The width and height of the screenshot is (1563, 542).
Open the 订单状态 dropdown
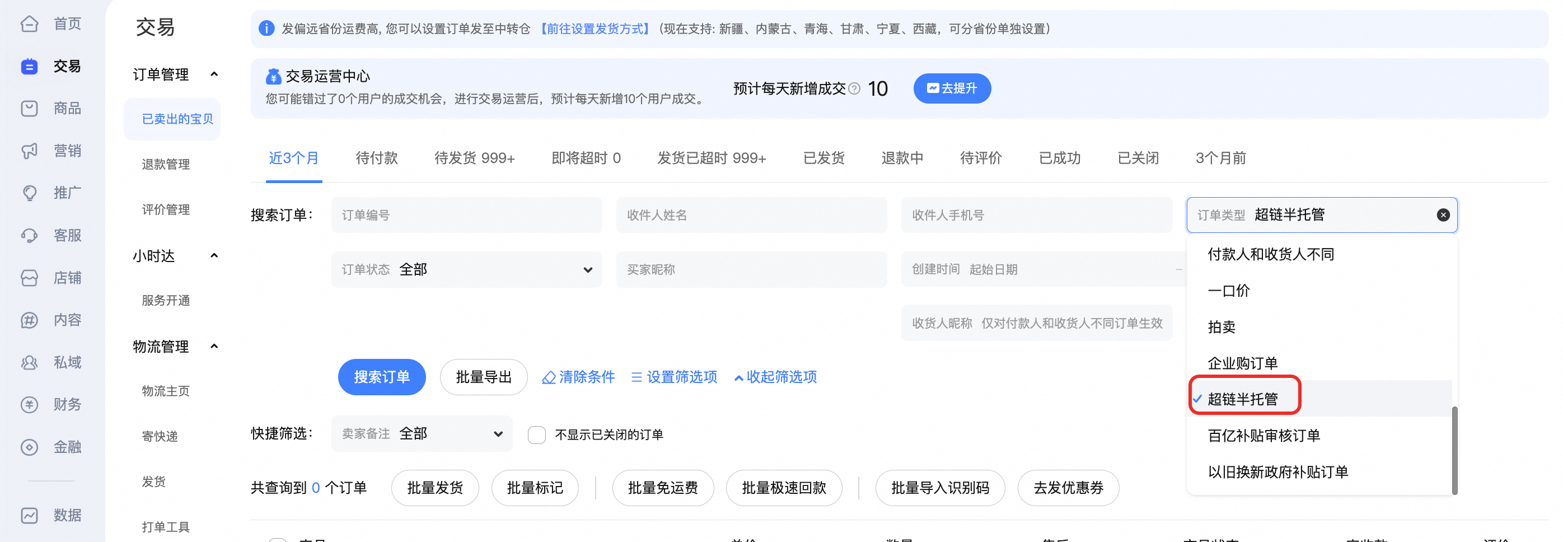pos(466,269)
